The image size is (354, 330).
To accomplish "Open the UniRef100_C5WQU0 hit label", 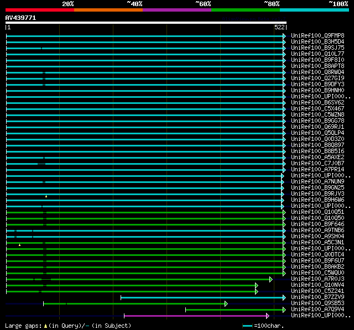I will click(317, 273).
